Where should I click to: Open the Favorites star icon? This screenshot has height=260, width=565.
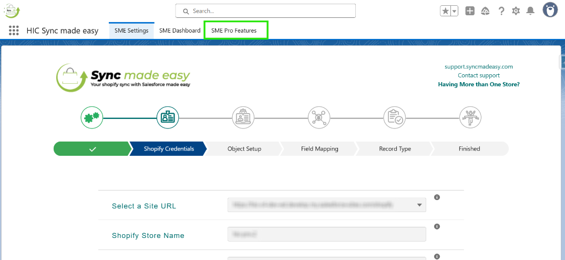(446, 11)
